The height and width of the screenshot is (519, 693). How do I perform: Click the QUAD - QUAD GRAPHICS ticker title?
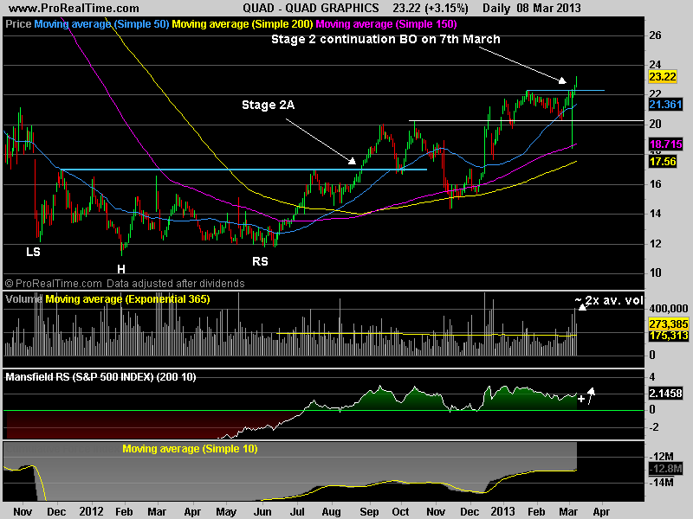click(311, 8)
